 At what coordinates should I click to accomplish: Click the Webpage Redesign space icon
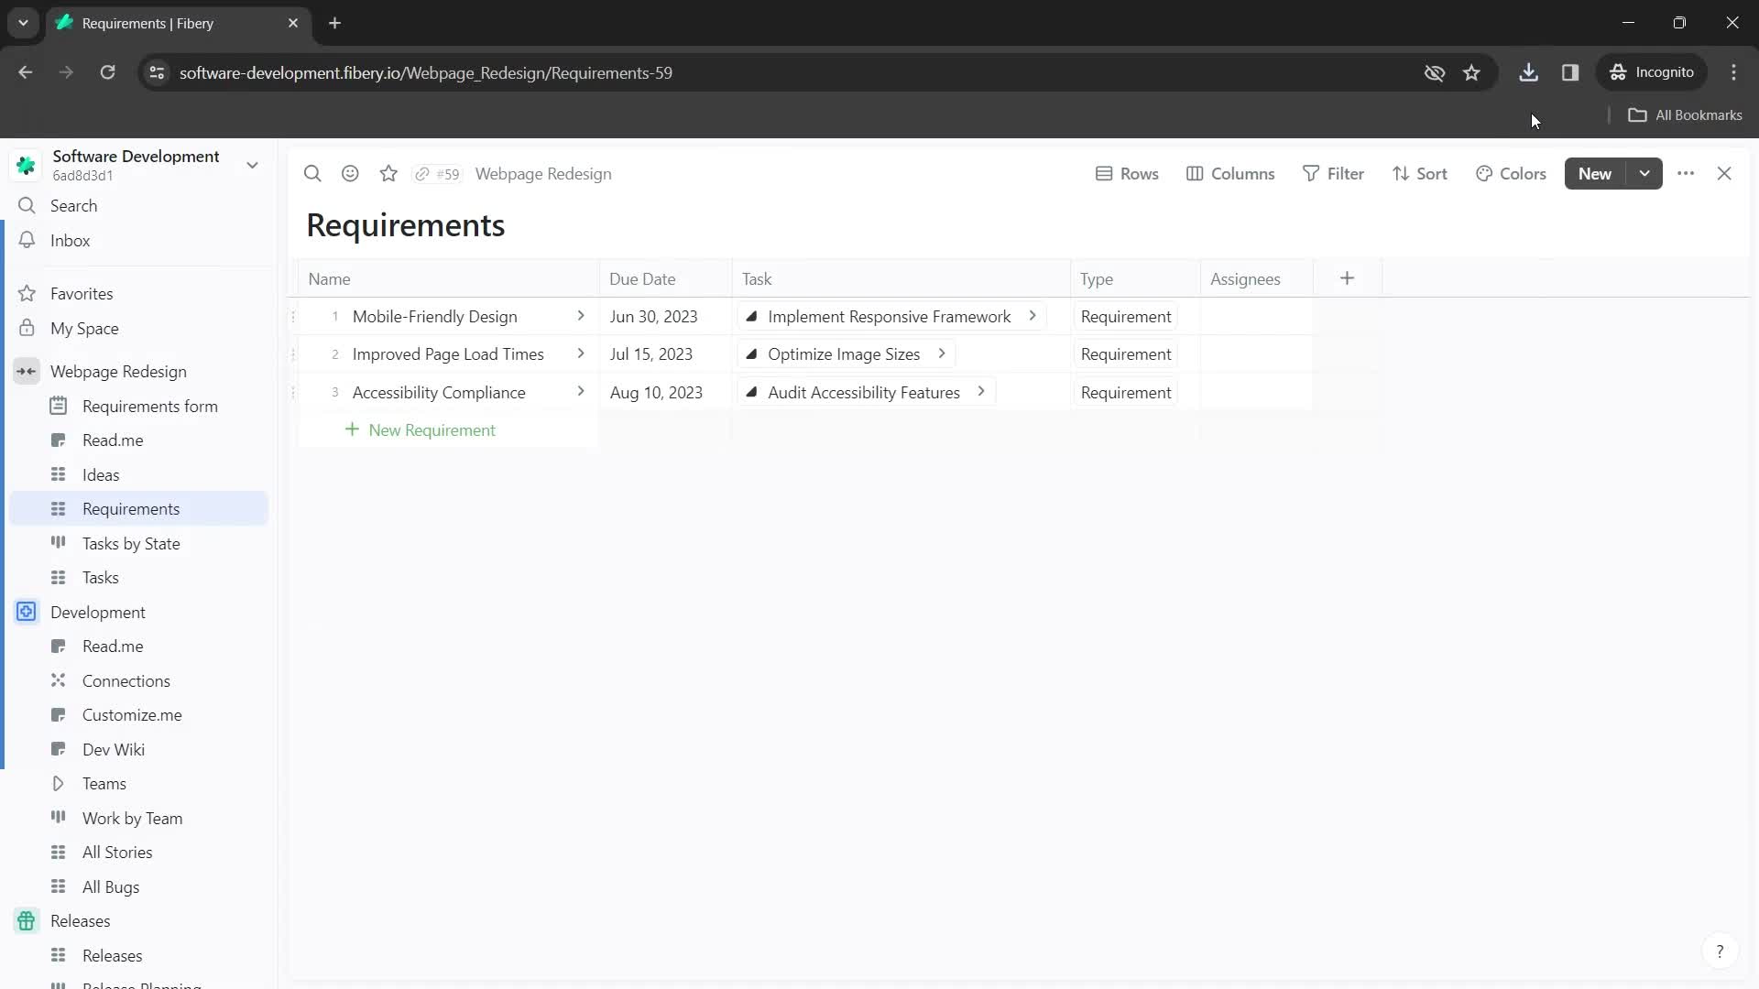[x=27, y=372]
